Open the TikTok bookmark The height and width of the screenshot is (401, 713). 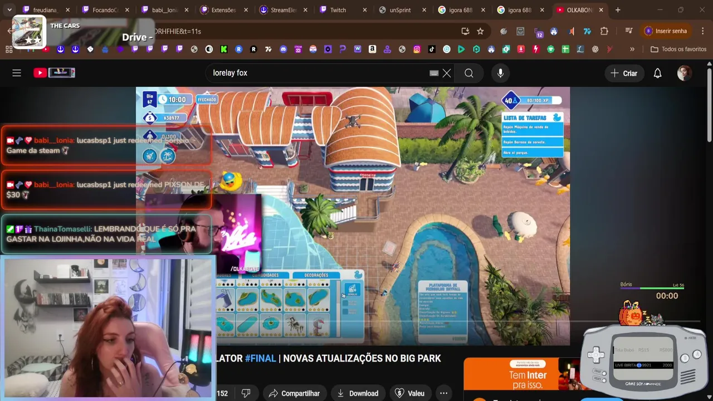432,50
